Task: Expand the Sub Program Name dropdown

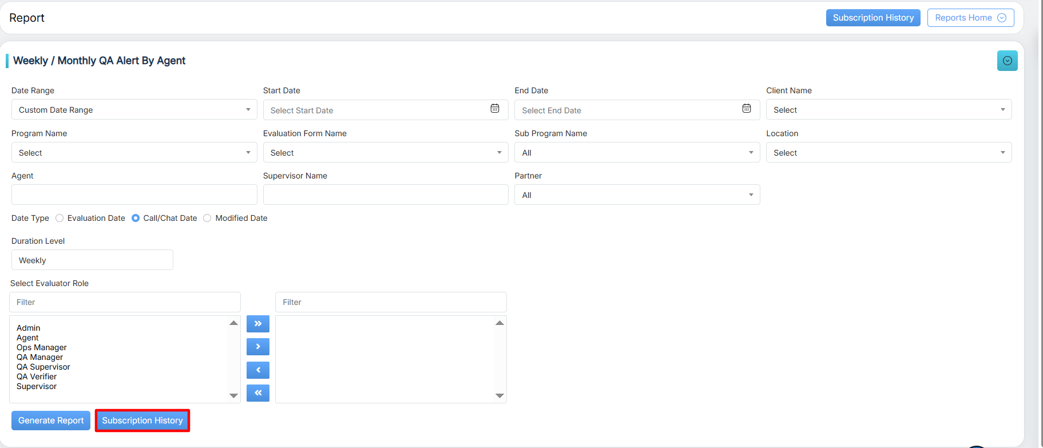Action: pyautogui.click(x=637, y=153)
